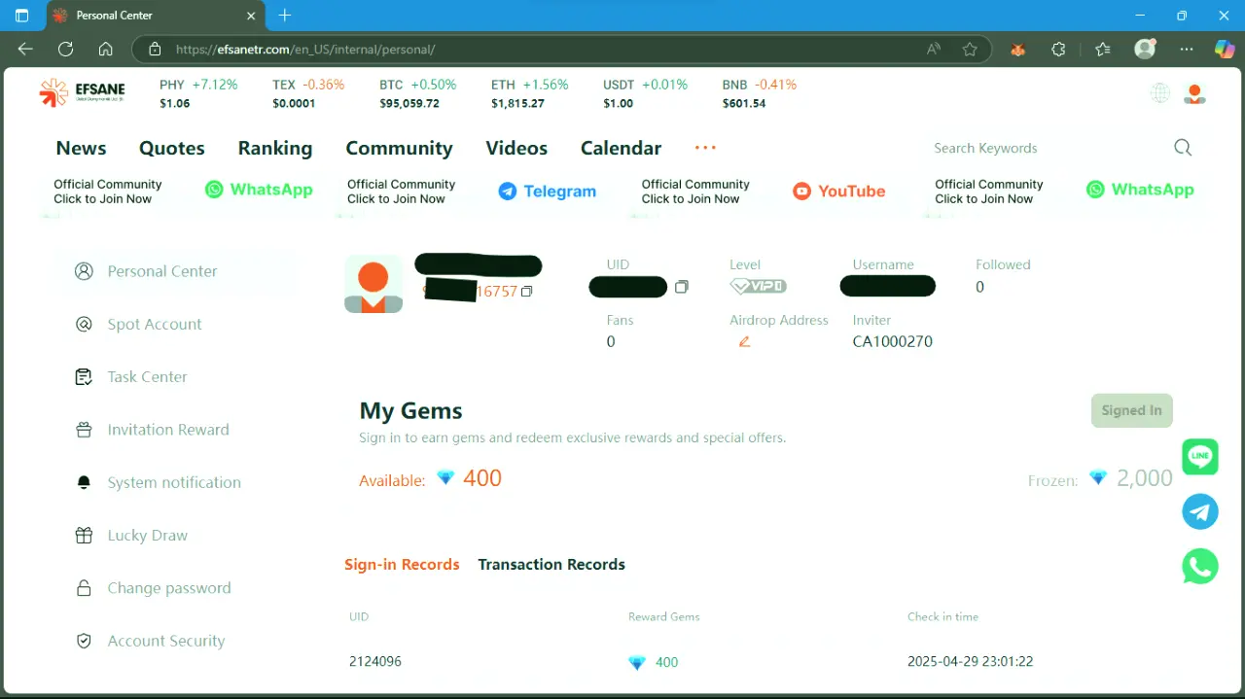Screen dimensions: 1245x699
Task: Add page to favorites star
Action: 970,49
